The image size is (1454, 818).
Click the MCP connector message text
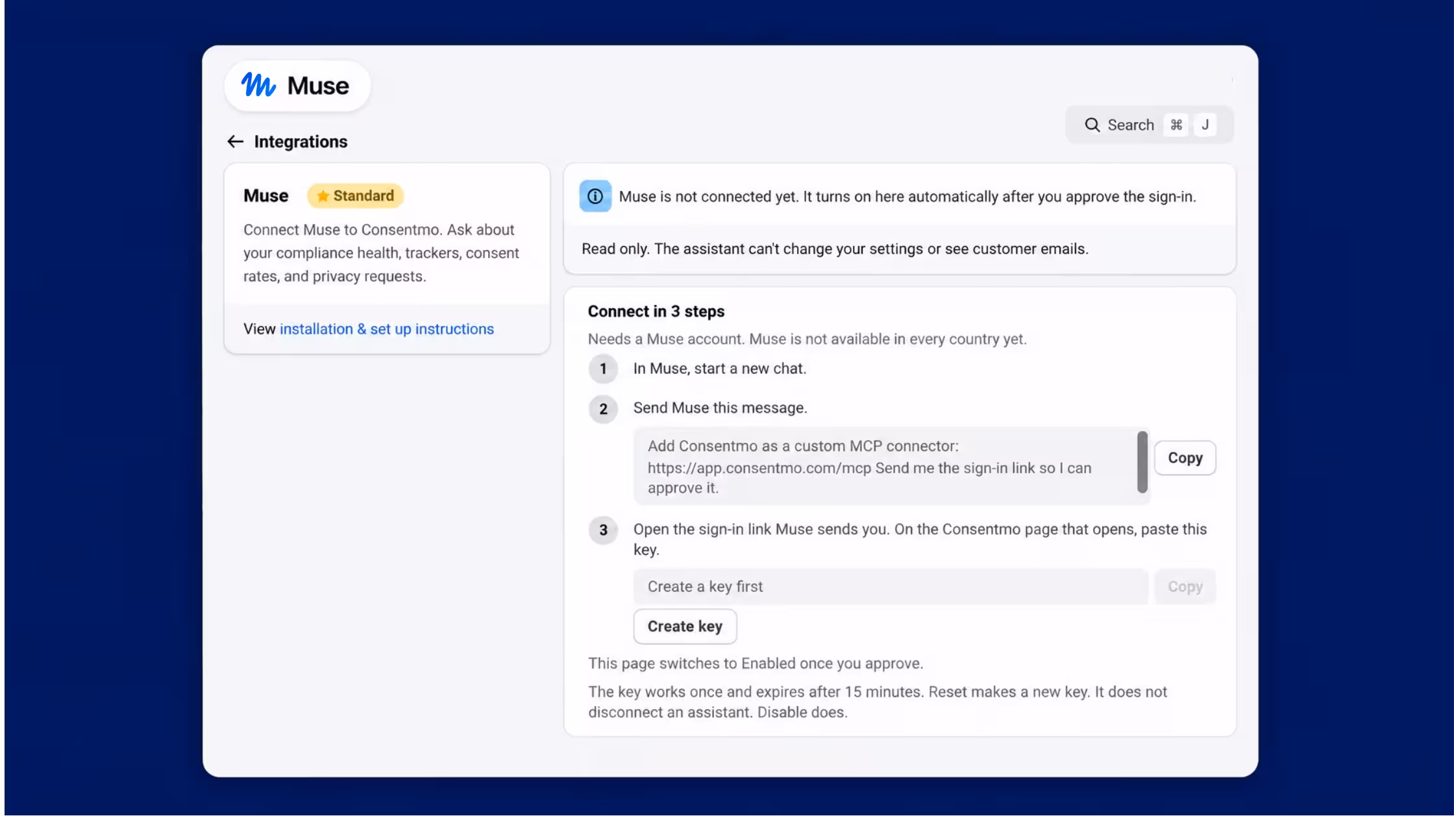point(870,467)
